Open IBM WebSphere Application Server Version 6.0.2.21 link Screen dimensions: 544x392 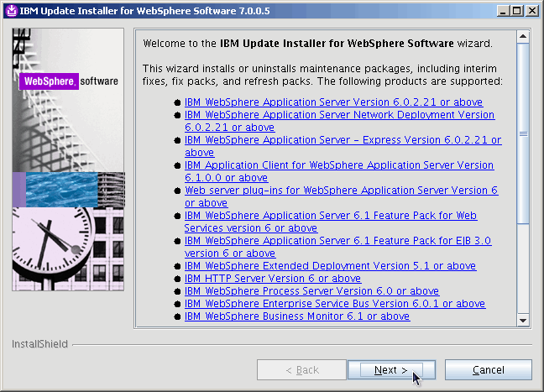tap(333, 102)
